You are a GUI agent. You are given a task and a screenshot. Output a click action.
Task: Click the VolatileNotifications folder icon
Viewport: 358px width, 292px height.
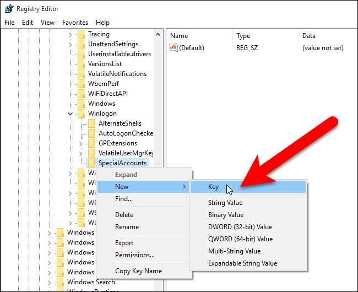click(x=82, y=74)
